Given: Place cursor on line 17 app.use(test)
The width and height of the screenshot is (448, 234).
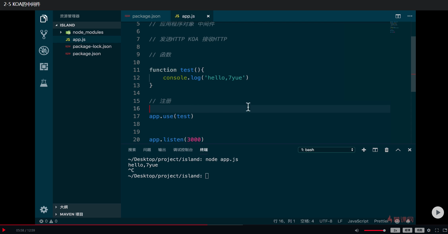Looking at the screenshot, I should point(171,116).
